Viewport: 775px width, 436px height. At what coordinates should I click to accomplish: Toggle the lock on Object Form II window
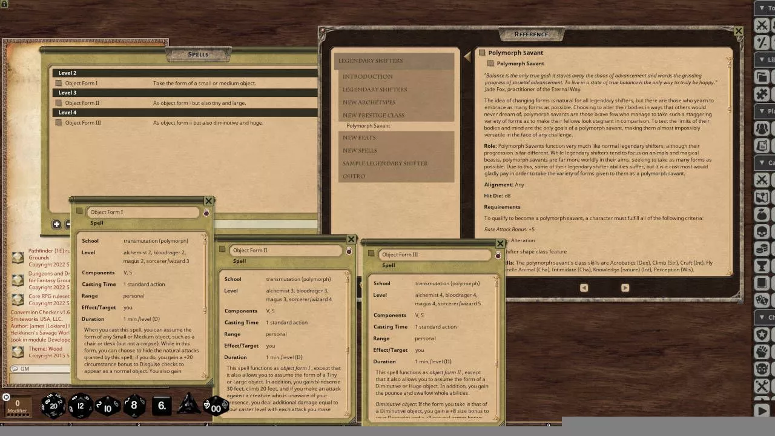tap(349, 251)
